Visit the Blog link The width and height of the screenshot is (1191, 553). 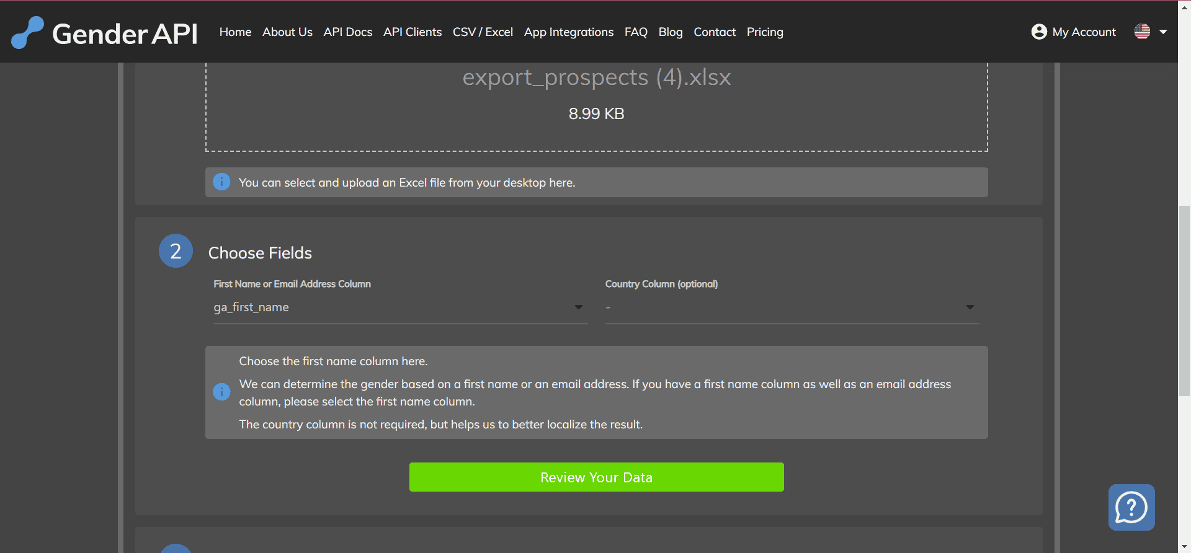(x=671, y=32)
